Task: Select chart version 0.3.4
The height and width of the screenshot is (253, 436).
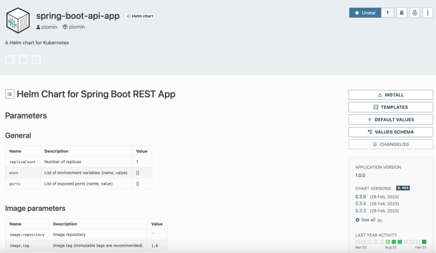Action: [361, 204]
